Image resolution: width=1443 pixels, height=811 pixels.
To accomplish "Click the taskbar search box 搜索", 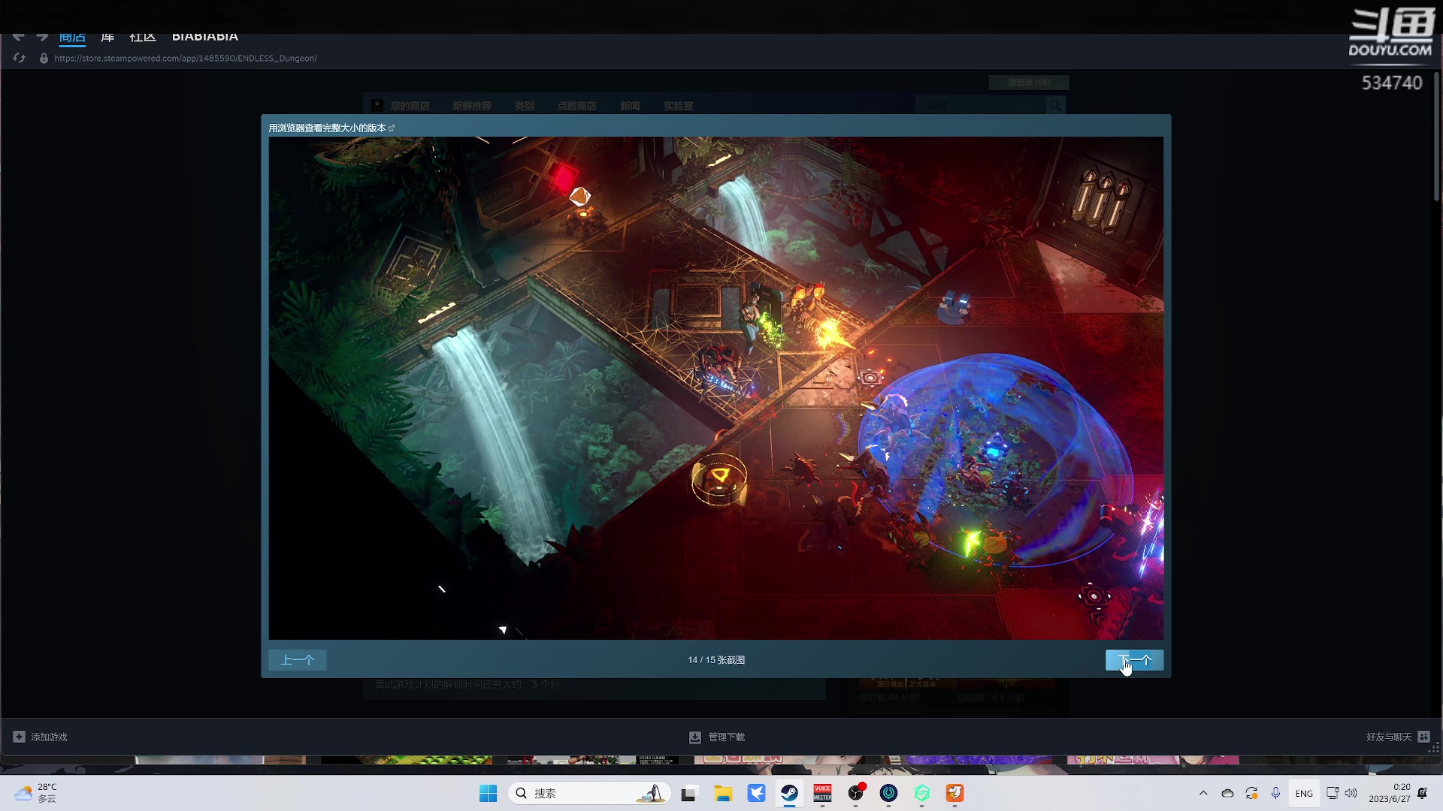I will coord(590,793).
